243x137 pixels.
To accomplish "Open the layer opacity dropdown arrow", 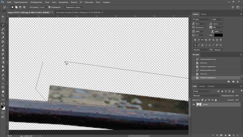I will [x=241, y=96].
